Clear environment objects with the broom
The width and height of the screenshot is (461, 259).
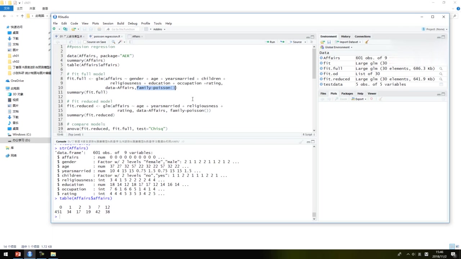[x=367, y=42]
